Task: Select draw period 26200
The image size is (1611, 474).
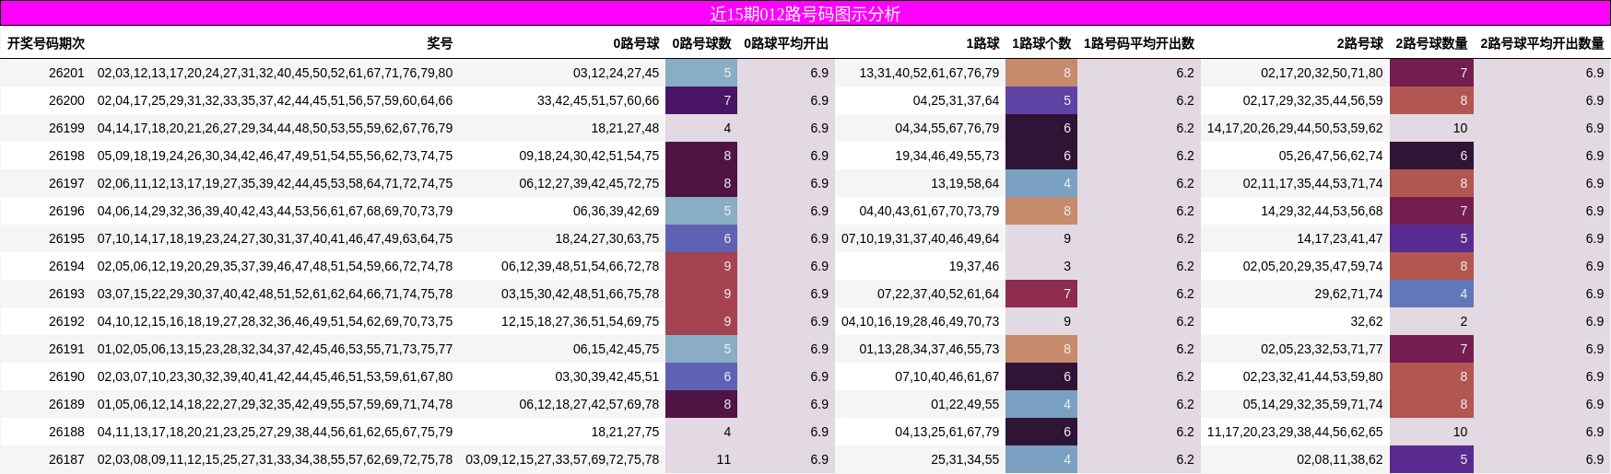Action: coord(66,100)
